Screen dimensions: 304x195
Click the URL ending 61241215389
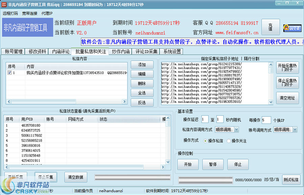[202, 64]
